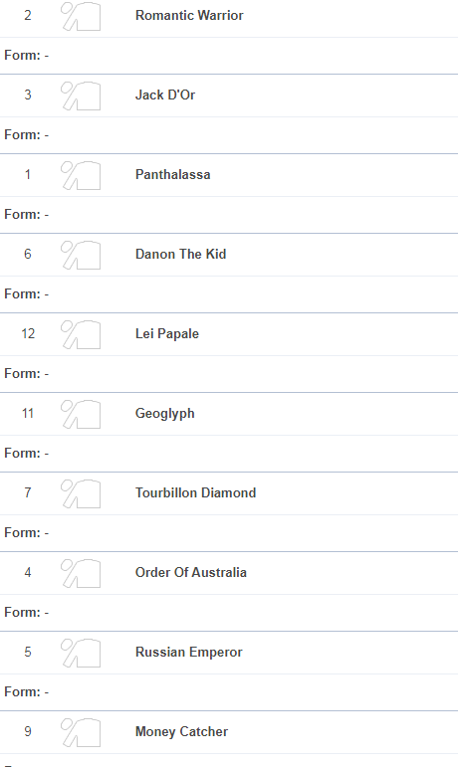The image size is (458, 767).
Task: Open the Romantic Warrior runner name
Action: (189, 15)
